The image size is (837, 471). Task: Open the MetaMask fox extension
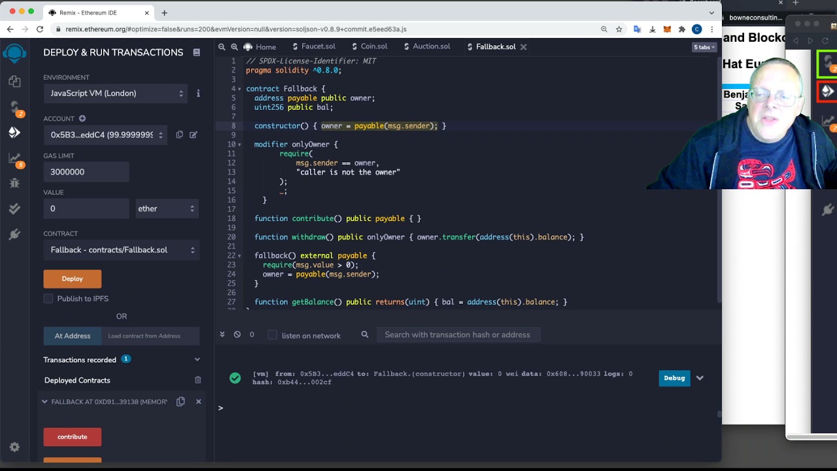pyautogui.click(x=667, y=29)
